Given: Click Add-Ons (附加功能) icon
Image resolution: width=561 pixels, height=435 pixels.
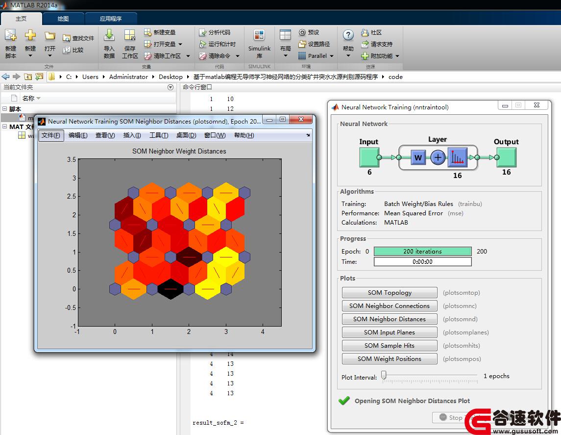Looking at the screenshot, I should (365, 56).
